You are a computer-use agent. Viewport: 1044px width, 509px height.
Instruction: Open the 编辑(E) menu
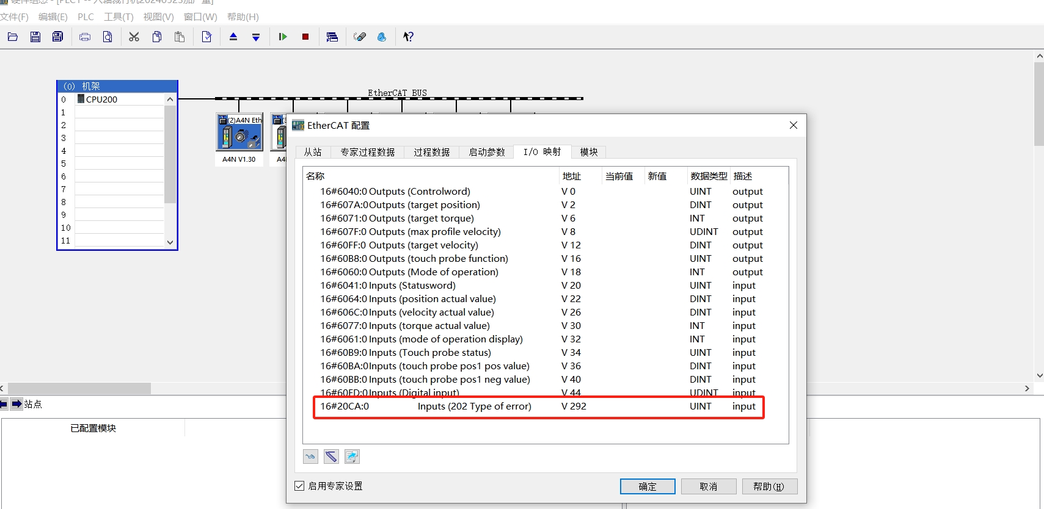(53, 17)
